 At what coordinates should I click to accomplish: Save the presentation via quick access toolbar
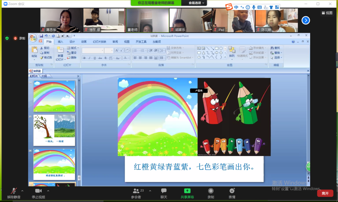[41, 36]
